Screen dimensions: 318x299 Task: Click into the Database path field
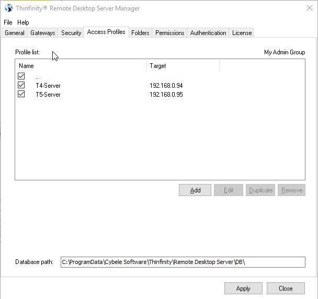(x=183, y=262)
